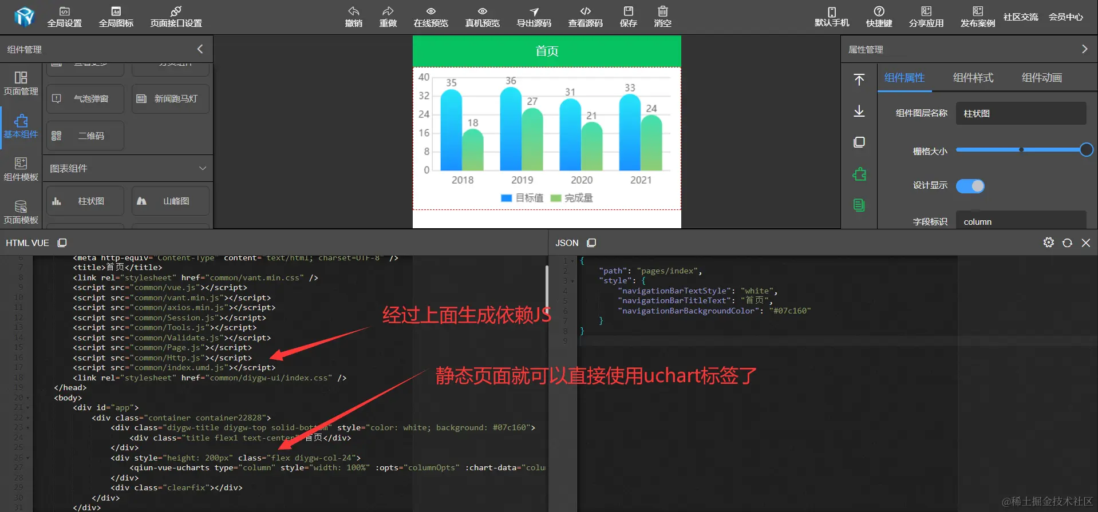Switch to 页面管理 sidebar tab
Screen dimensions: 1098x512
21,84
